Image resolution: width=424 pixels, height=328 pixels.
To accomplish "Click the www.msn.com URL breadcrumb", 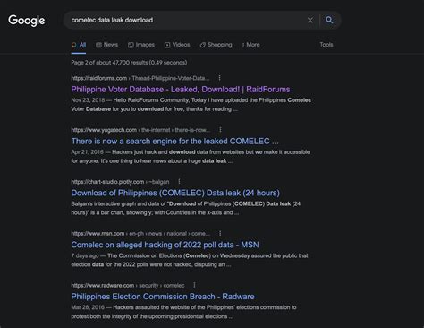I will click(x=140, y=234).
